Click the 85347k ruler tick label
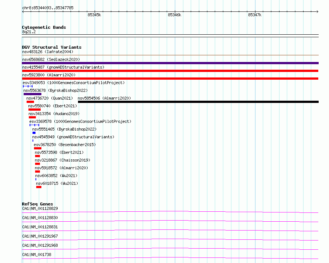The height and width of the screenshot is (263, 329). [255, 15]
